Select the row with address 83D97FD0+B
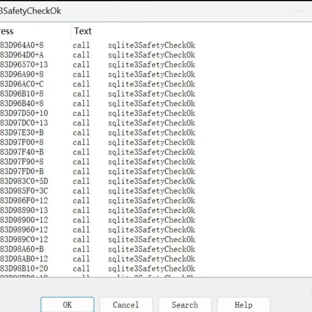This screenshot has height=312, width=312. (156, 171)
